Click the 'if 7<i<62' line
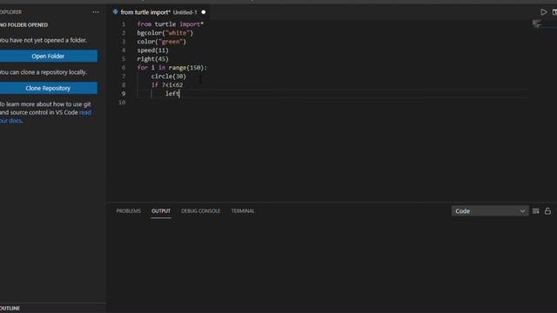 [167, 85]
